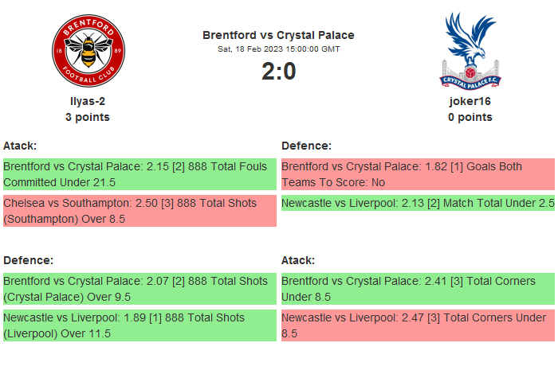Select the Liverpool Total Shots Over 11.5 bet
This screenshot has height=366, width=558.
[x=139, y=325]
